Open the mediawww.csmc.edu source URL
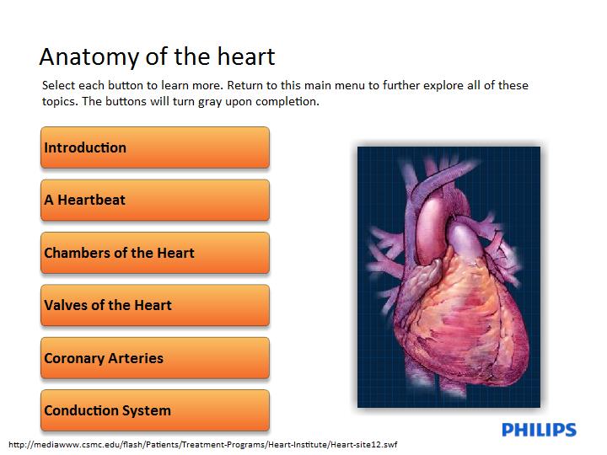Screen dimensions: 607x455 tap(203, 445)
